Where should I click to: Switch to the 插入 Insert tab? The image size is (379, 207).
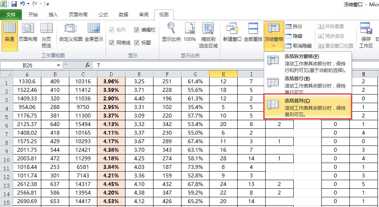pyautogui.click(x=53, y=15)
